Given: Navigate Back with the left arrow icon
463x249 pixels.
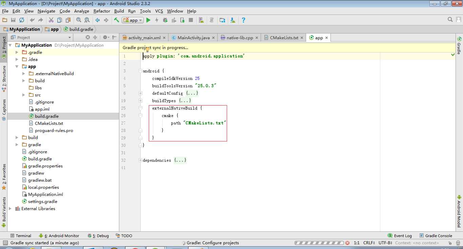Looking at the screenshot, I should [98, 20].
